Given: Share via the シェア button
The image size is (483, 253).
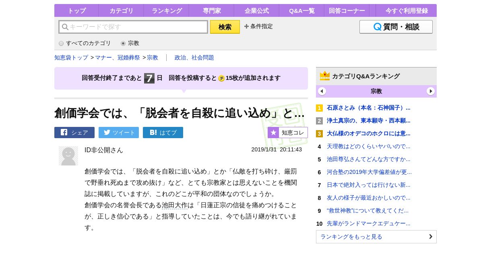Looking at the screenshot, I should coord(74,133).
